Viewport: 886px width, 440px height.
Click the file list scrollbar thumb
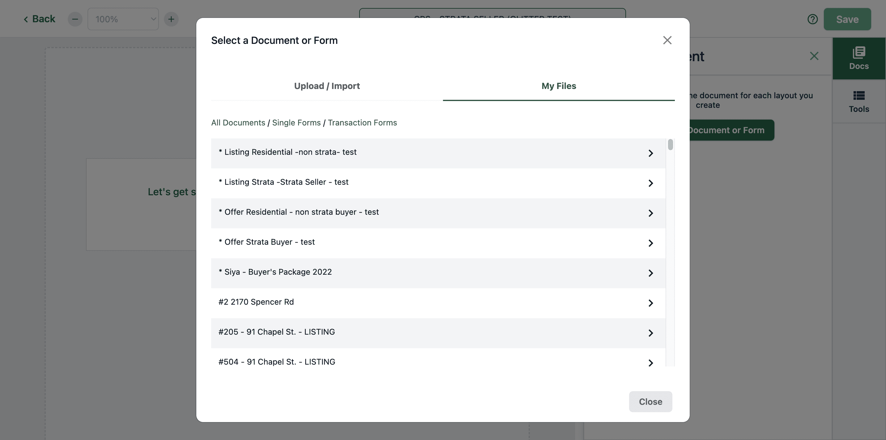pyautogui.click(x=670, y=145)
